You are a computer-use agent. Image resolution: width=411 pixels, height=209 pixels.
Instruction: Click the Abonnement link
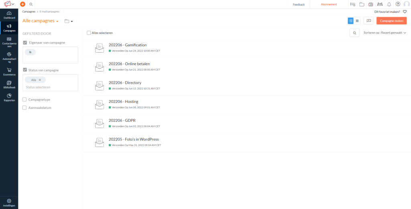point(329,4)
